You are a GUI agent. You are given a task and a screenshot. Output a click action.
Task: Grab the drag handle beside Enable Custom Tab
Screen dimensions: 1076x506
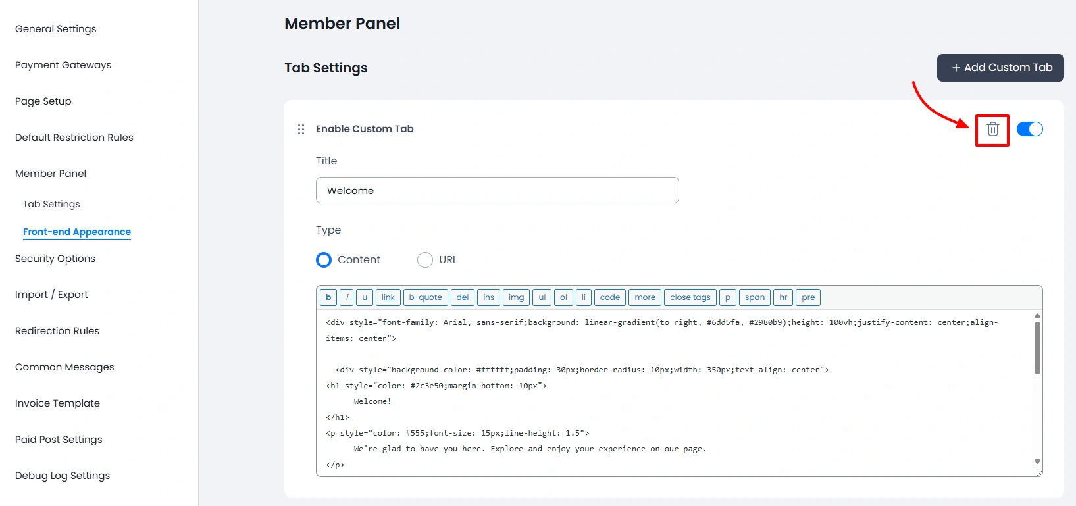point(301,129)
